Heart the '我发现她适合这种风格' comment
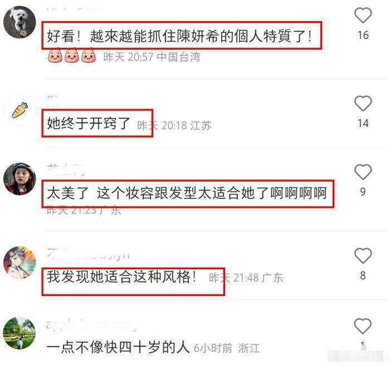The height and width of the screenshot is (369, 390). (363, 255)
